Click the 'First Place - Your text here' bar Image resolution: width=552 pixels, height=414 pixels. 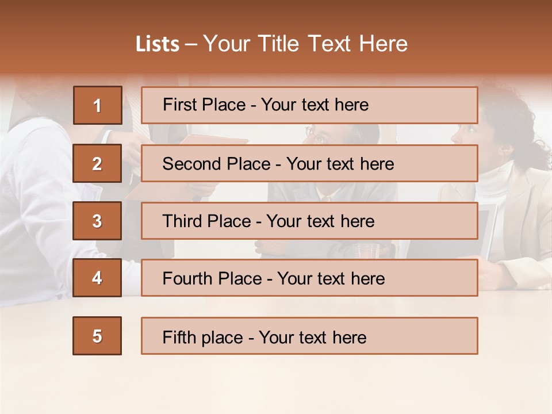pos(309,105)
